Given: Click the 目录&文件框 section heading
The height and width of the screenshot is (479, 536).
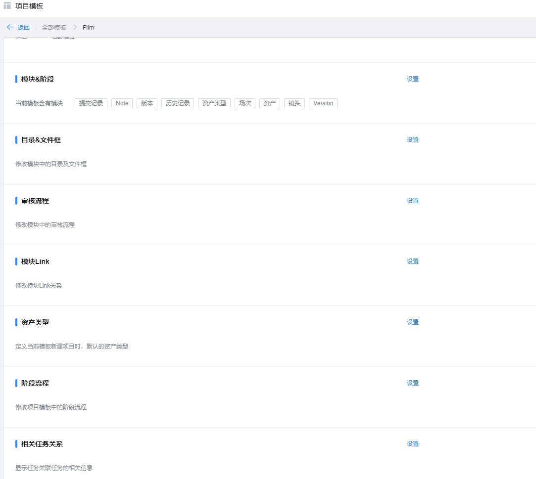Looking at the screenshot, I should point(41,140).
